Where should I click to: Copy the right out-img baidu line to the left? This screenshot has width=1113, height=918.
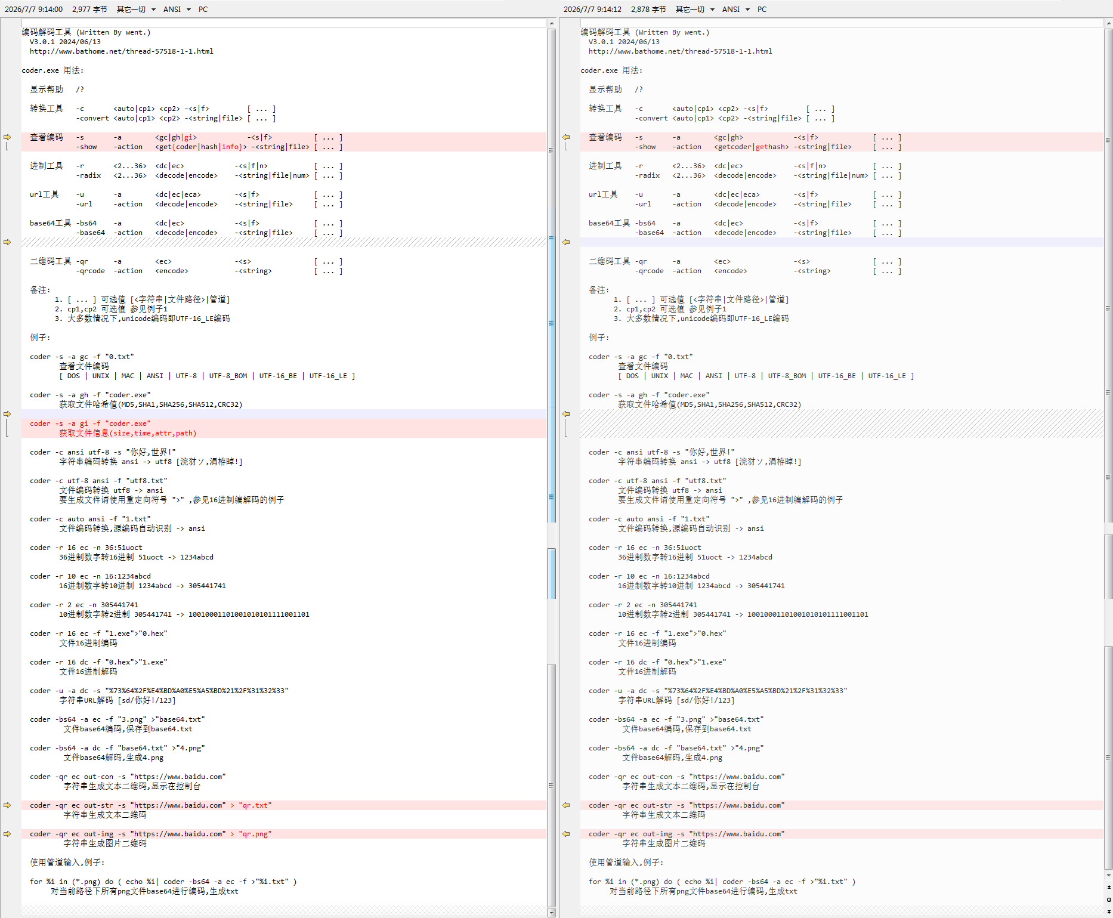[x=566, y=834]
